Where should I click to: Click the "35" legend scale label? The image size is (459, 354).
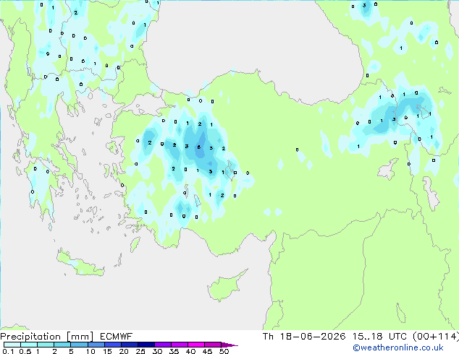pos(174,351)
